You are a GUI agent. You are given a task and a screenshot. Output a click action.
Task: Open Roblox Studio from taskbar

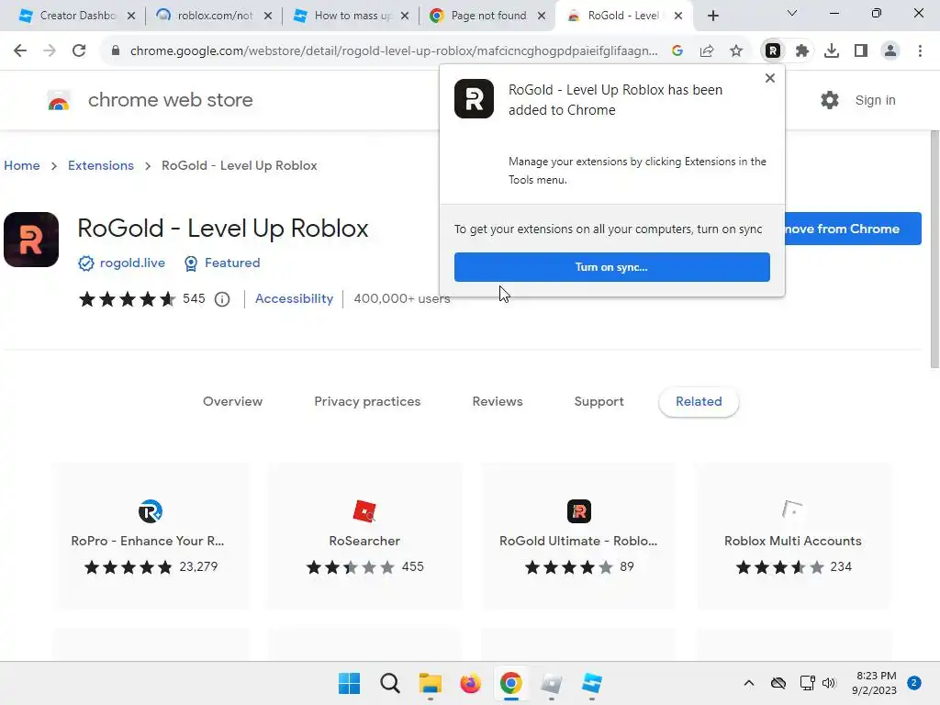[x=592, y=683]
